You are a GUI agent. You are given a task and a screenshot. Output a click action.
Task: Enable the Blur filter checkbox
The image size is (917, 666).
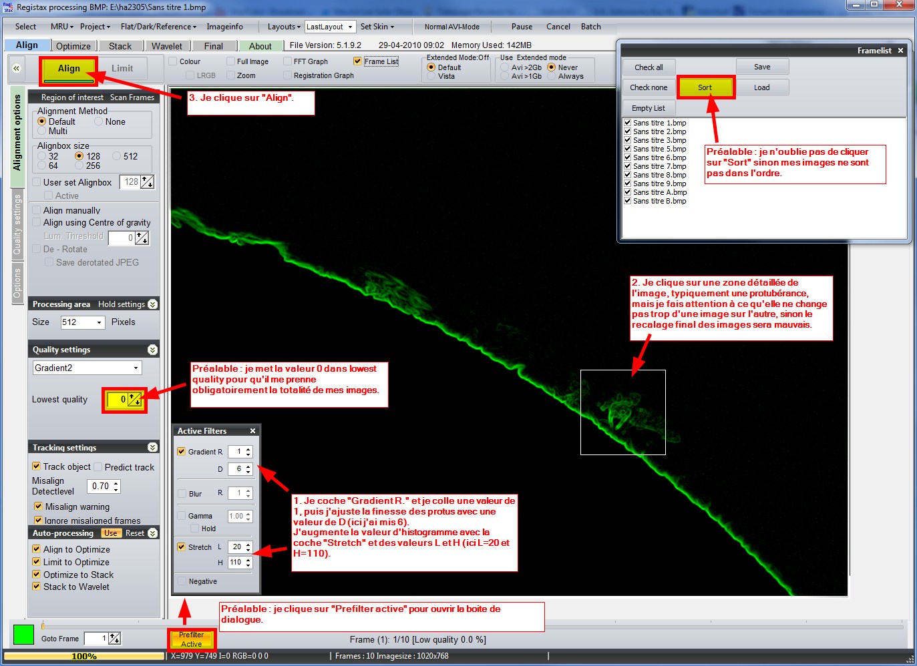(182, 494)
